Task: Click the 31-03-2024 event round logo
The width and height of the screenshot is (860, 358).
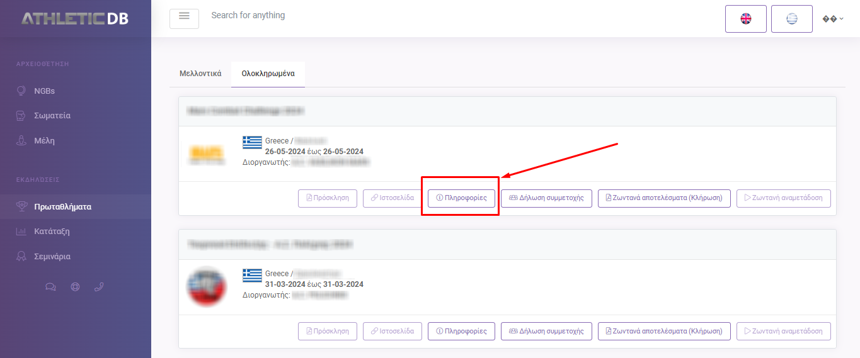Action: coord(207,287)
